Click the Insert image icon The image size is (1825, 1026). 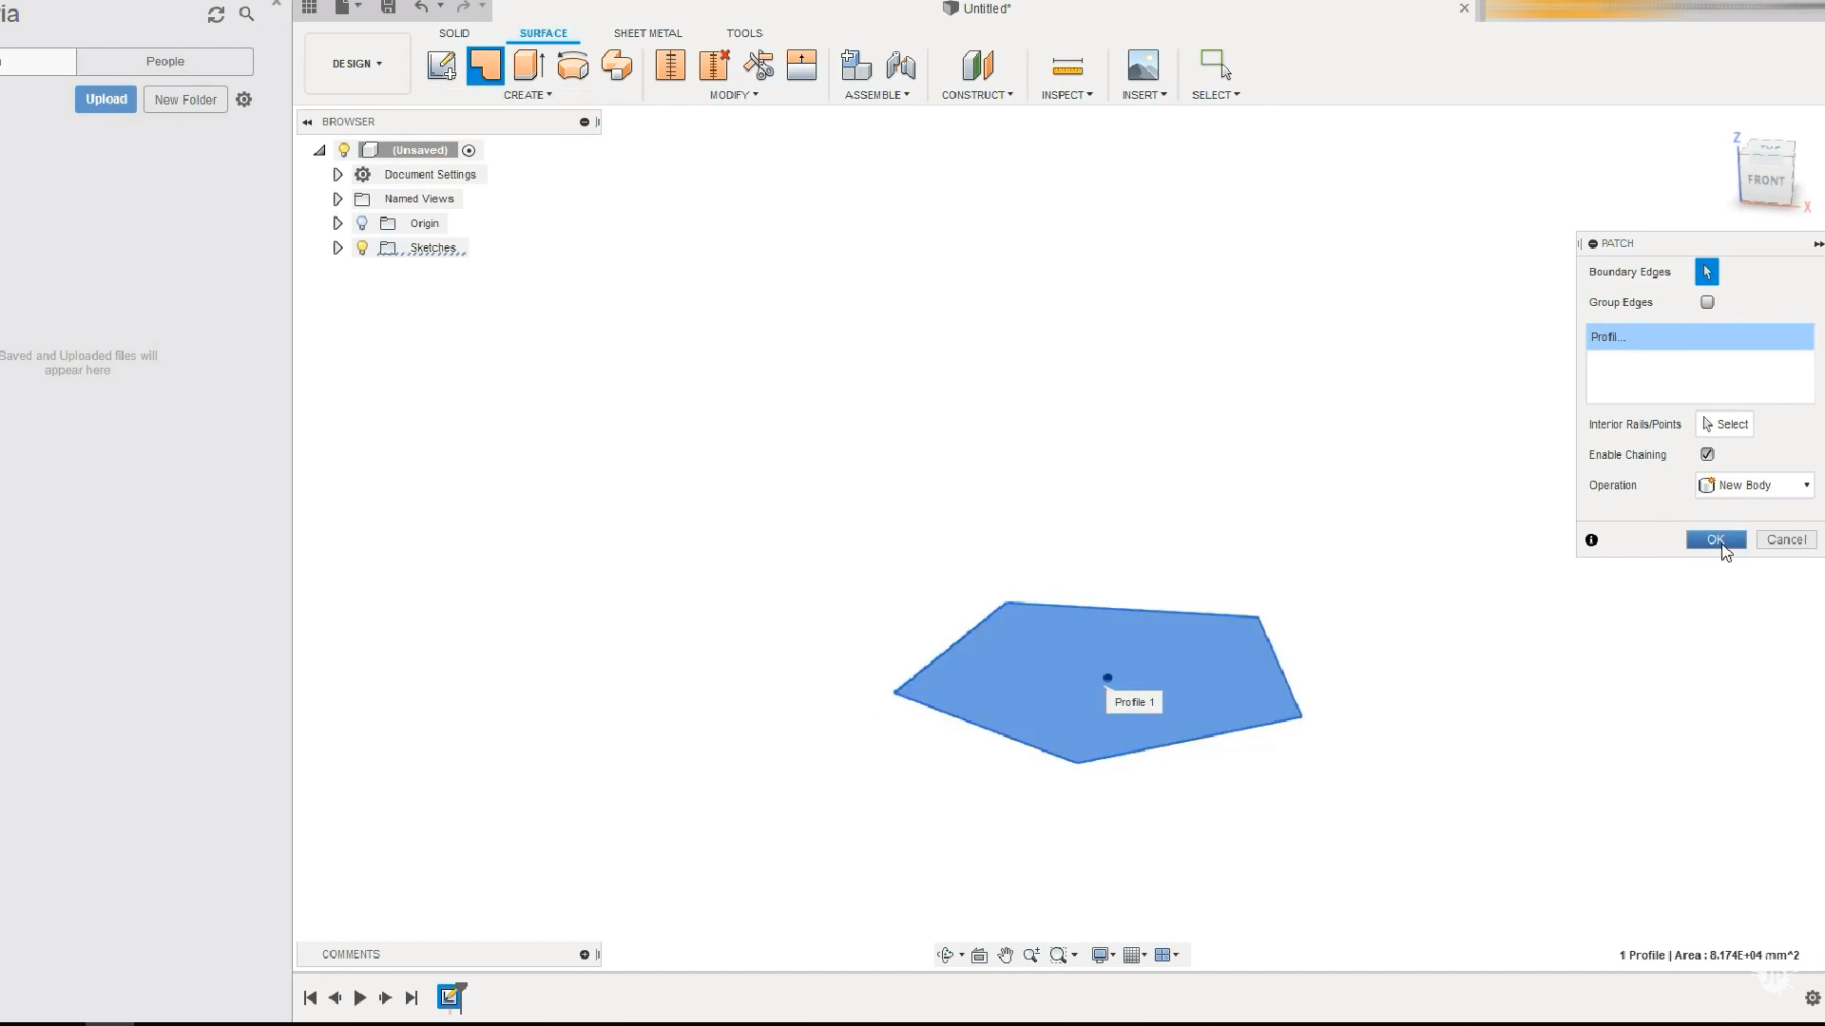tap(1143, 66)
